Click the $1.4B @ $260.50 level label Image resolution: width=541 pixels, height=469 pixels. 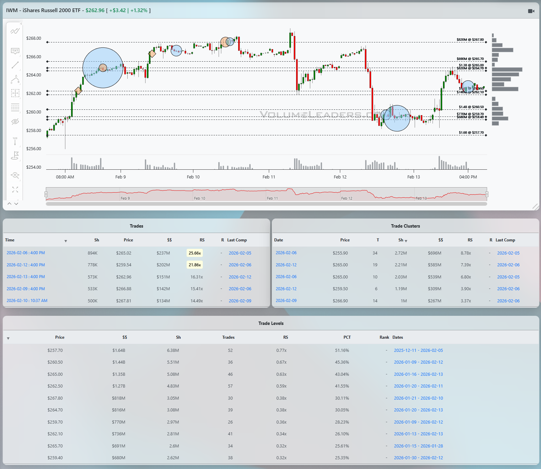tap(471, 107)
